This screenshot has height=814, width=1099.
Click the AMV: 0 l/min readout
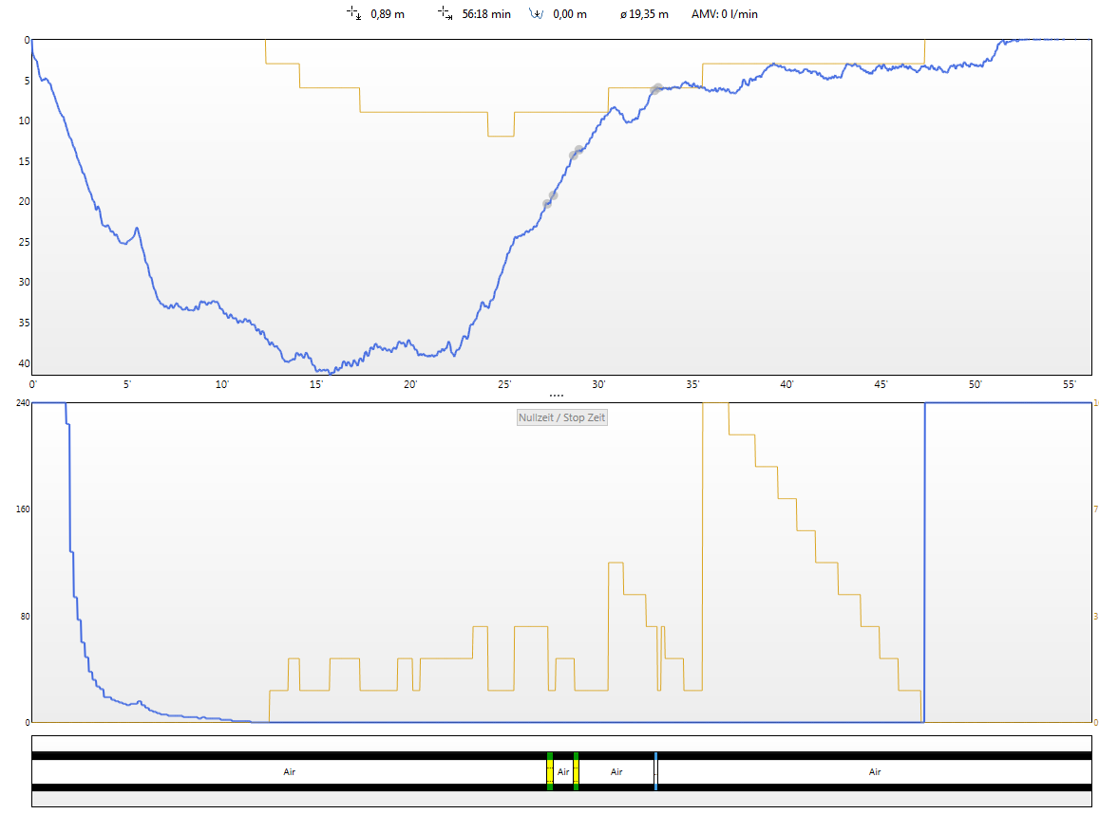(x=724, y=14)
